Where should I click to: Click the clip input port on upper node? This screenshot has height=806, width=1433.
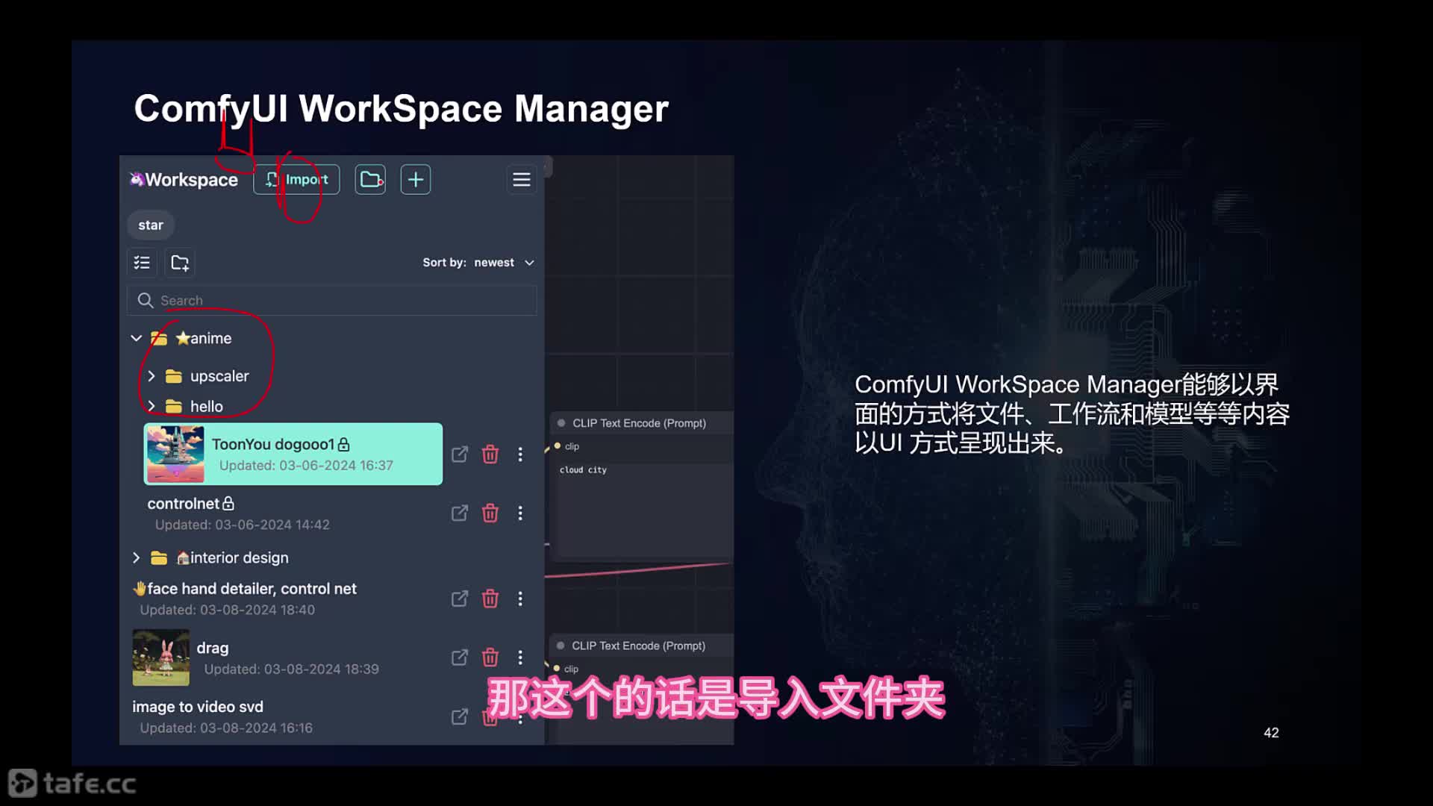(x=558, y=446)
